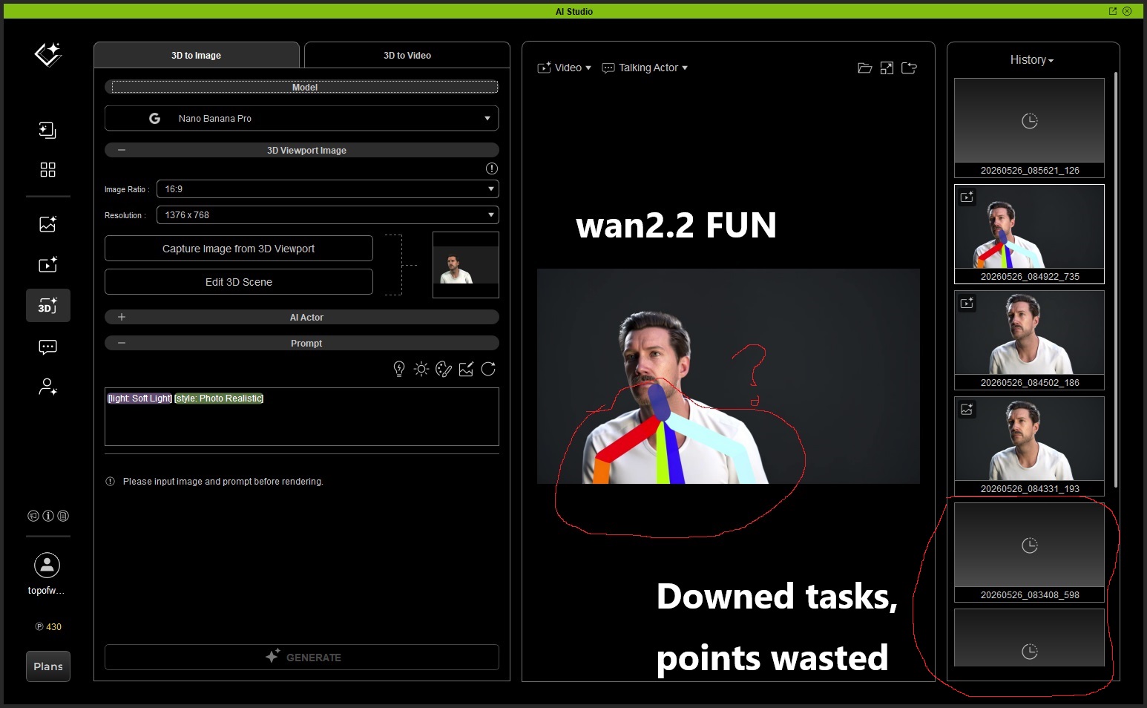Open the History dropdown menu
This screenshot has width=1147, height=708.
pos(1031,60)
